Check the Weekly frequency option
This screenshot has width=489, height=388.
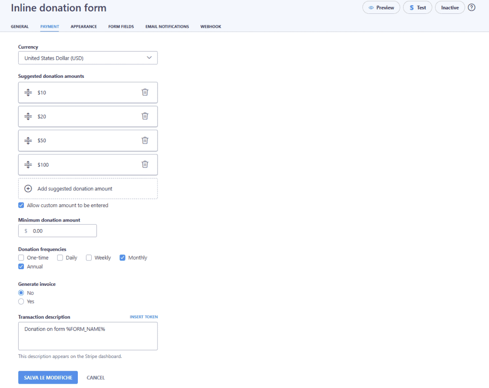[x=89, y=258]
